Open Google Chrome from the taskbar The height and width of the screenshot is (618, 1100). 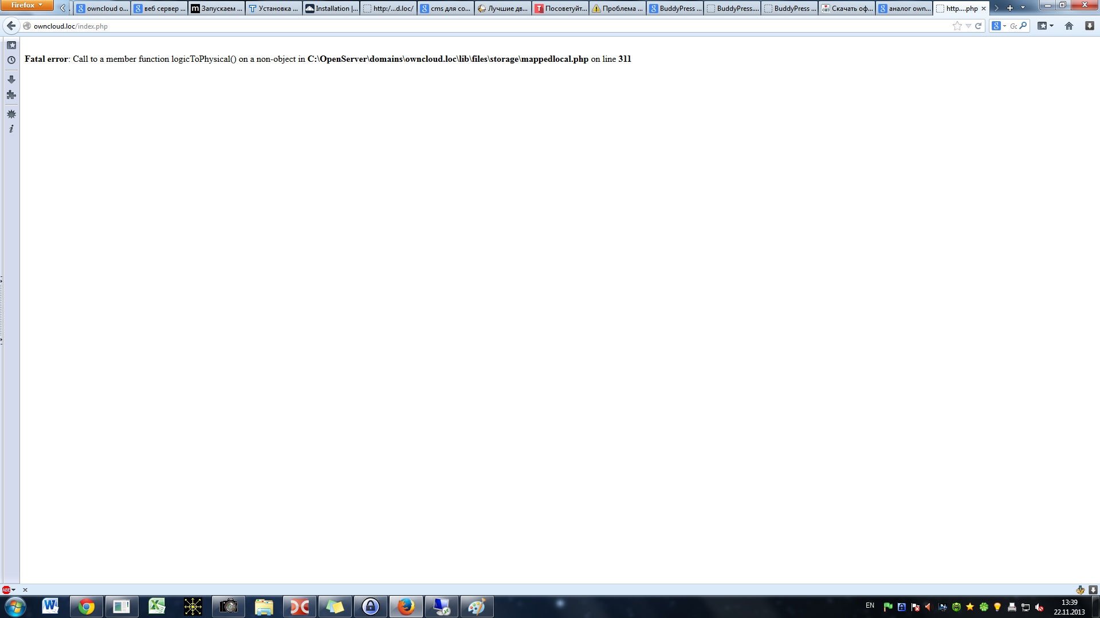click(86, 607)
